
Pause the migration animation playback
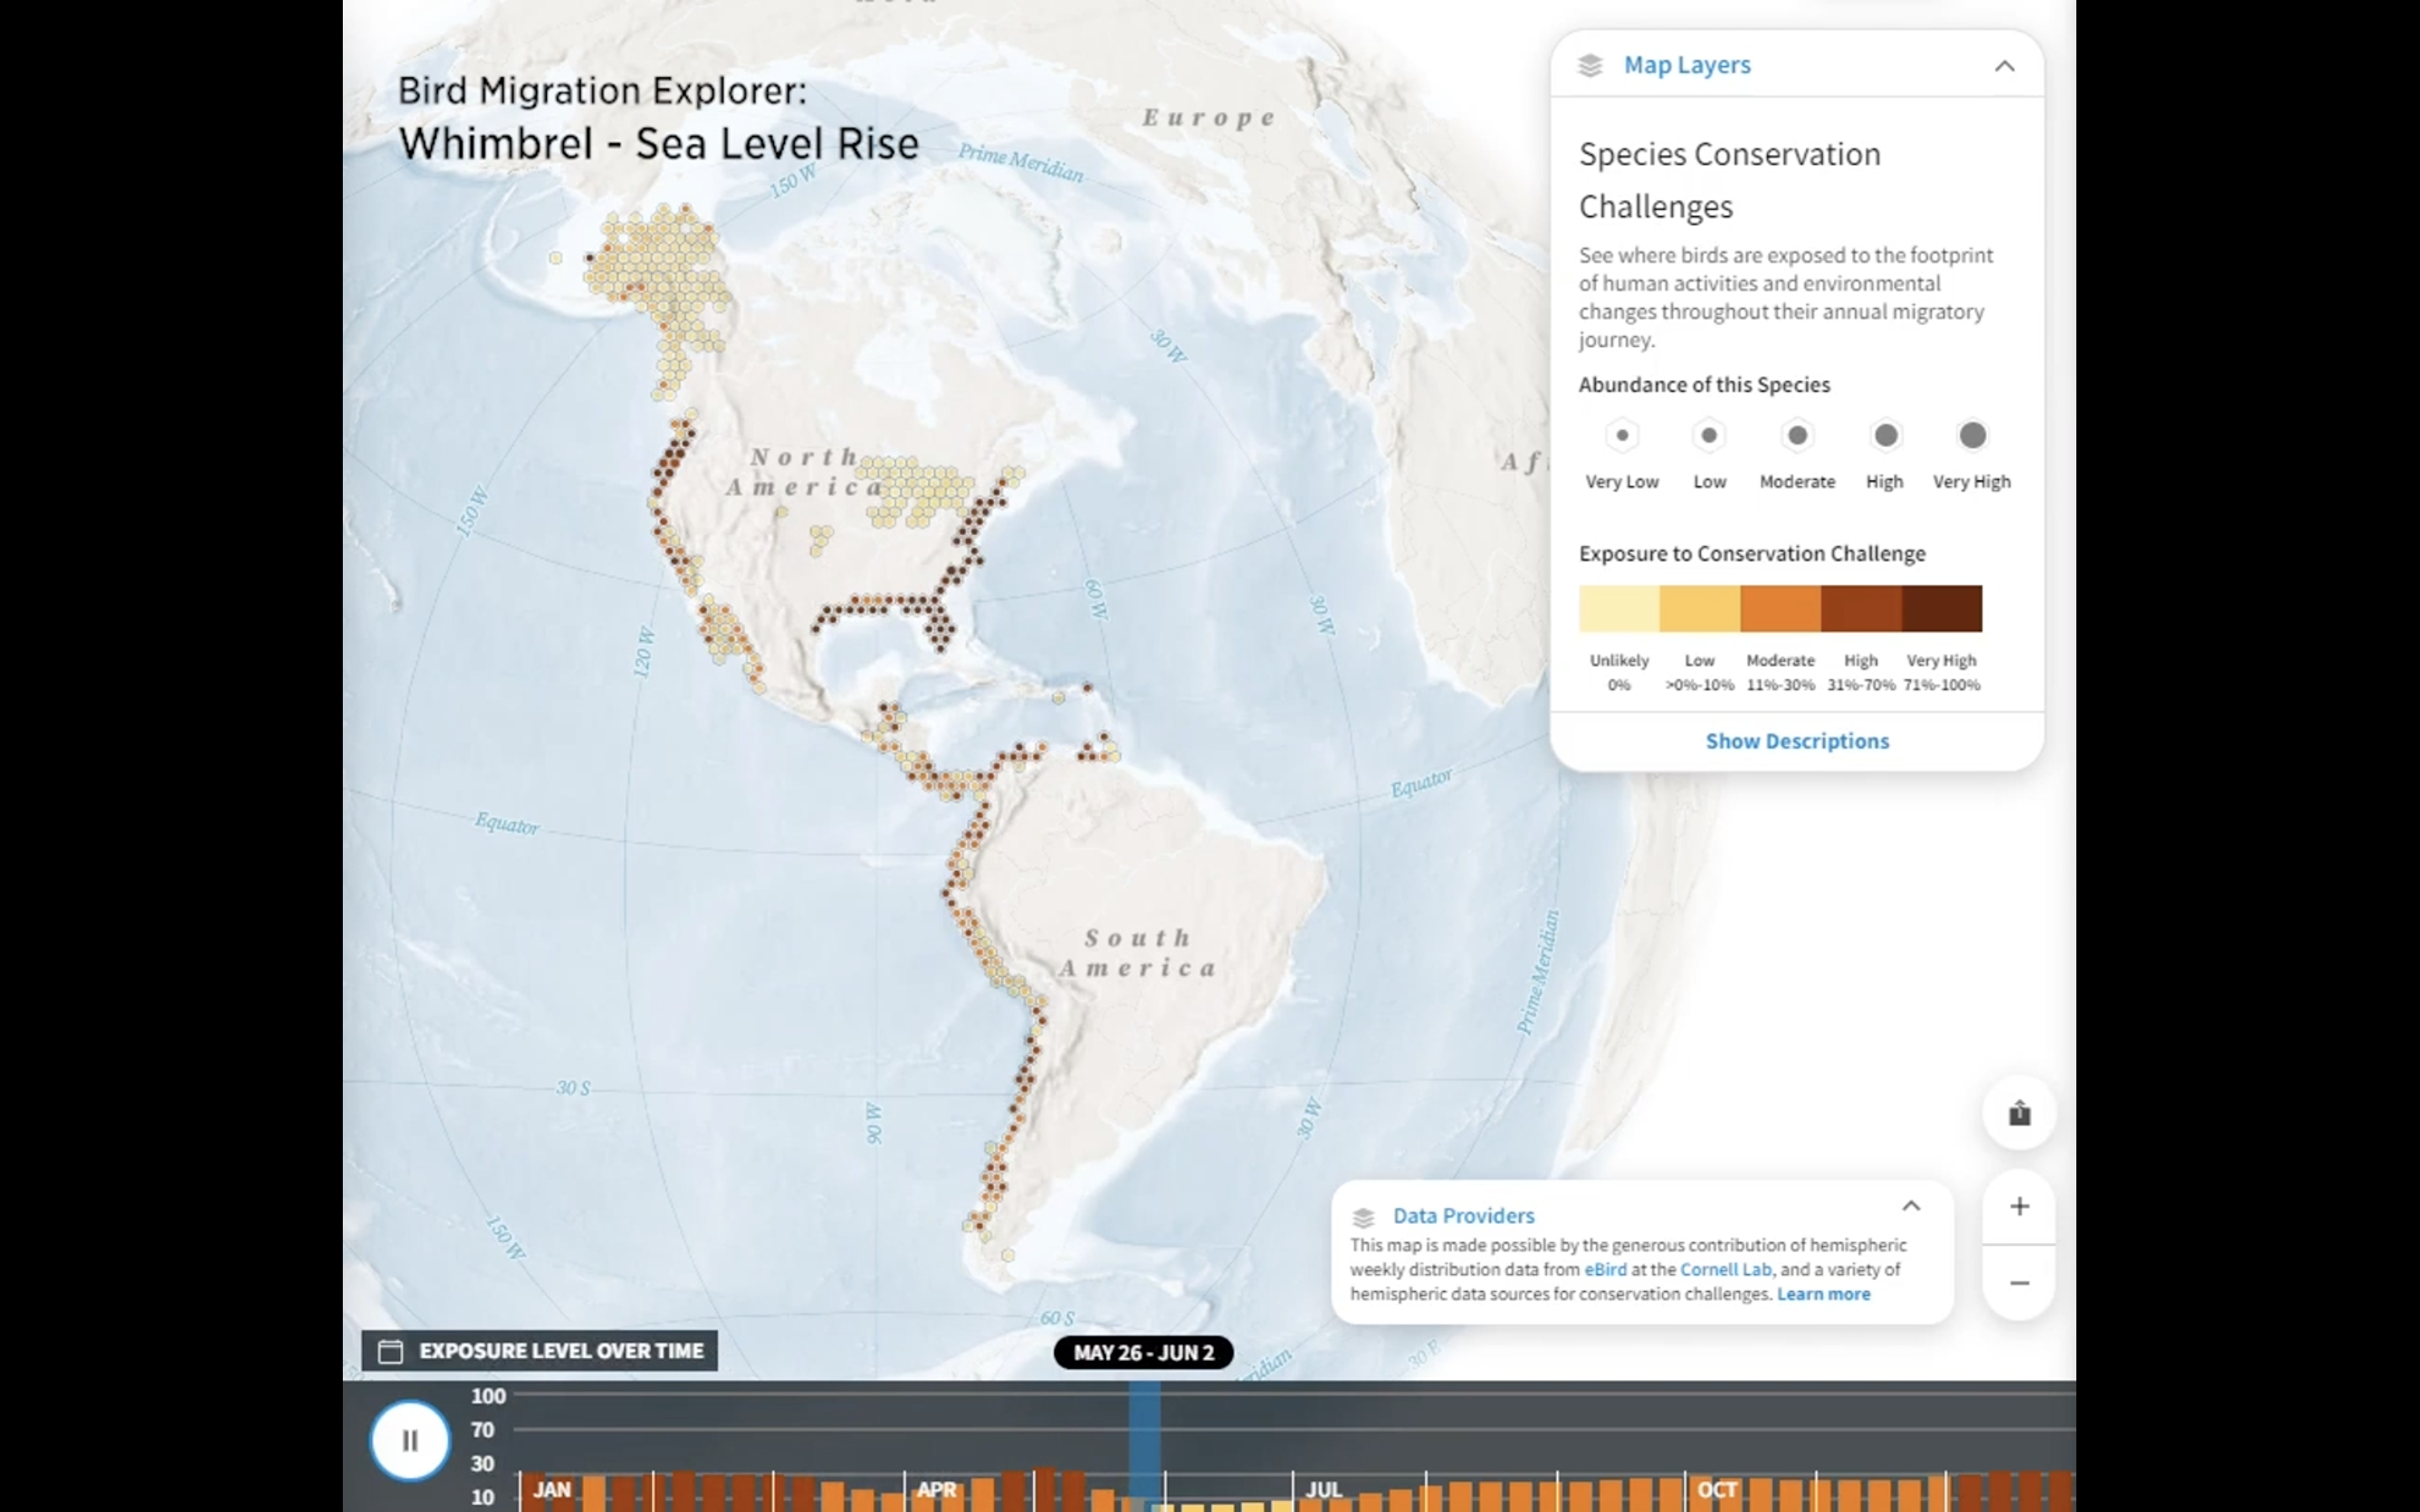(410, 1440)
